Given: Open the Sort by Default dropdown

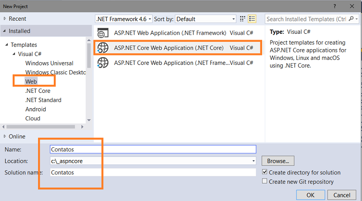Looking at the screenshot, I should 233,19.
